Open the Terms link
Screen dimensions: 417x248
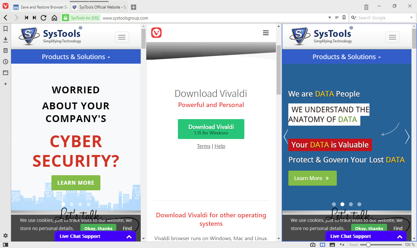204,146
